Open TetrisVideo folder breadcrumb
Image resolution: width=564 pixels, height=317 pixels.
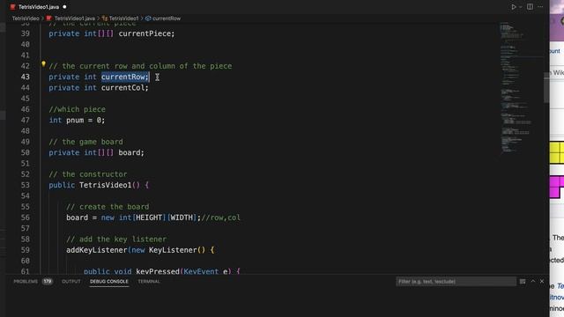coord(26,18)
